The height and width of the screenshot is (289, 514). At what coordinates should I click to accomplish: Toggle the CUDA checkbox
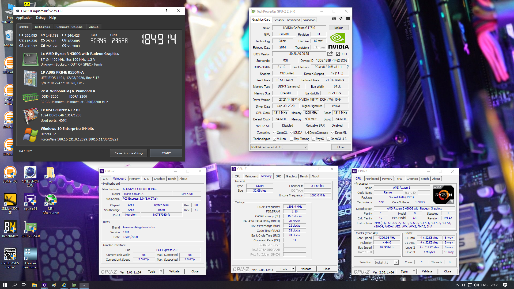pyautogui.click(x=292, y=133)
